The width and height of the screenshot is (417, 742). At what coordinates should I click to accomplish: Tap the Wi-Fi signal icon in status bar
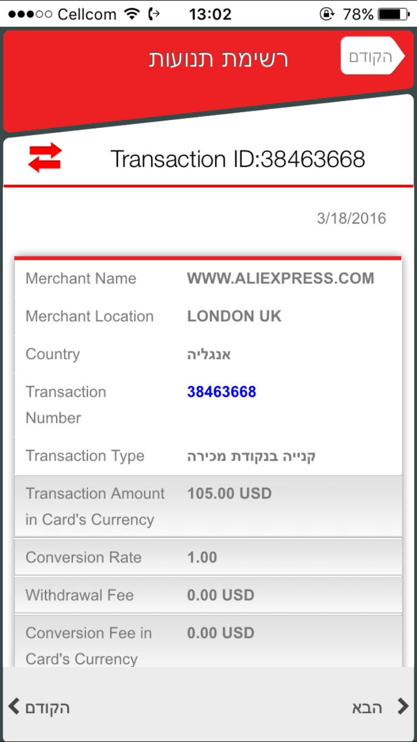pos(132,14)
